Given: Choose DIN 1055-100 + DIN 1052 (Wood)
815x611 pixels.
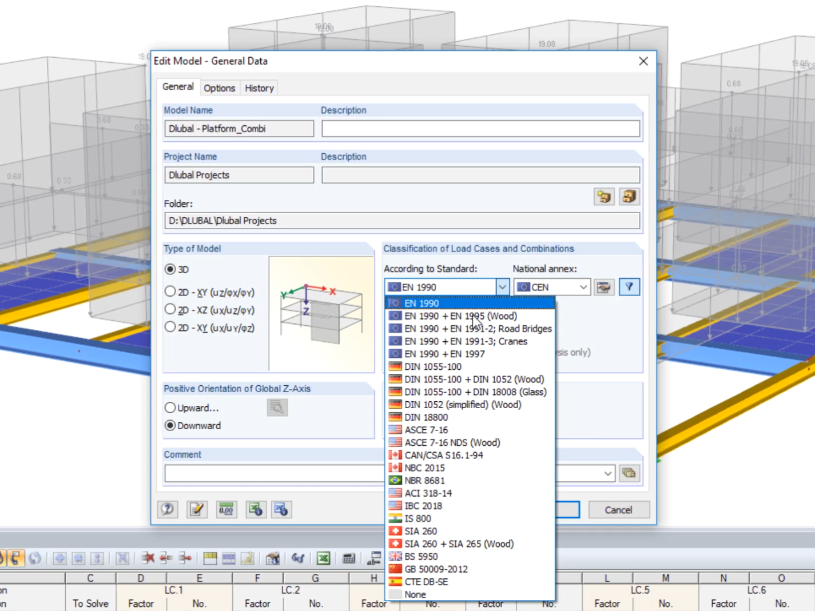Looking at the screenshot, I should 470,379.
